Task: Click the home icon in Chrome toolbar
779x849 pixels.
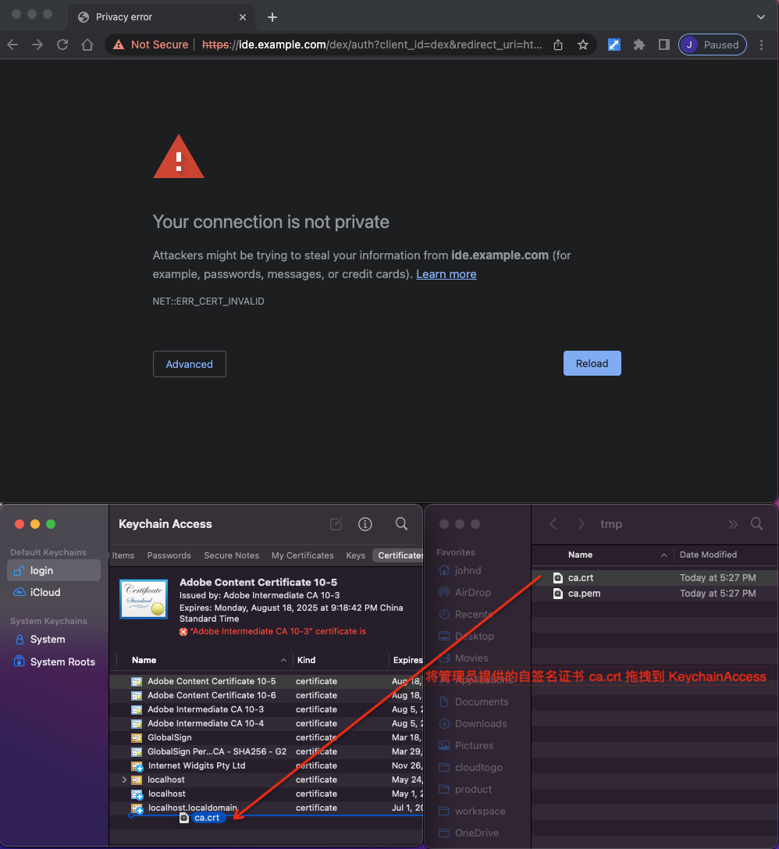Action: (x=87, y=45)
